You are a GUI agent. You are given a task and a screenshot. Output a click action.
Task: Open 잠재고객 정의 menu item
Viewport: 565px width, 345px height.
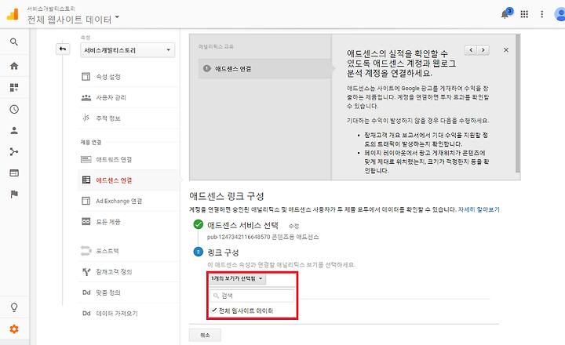click(129, 272)
